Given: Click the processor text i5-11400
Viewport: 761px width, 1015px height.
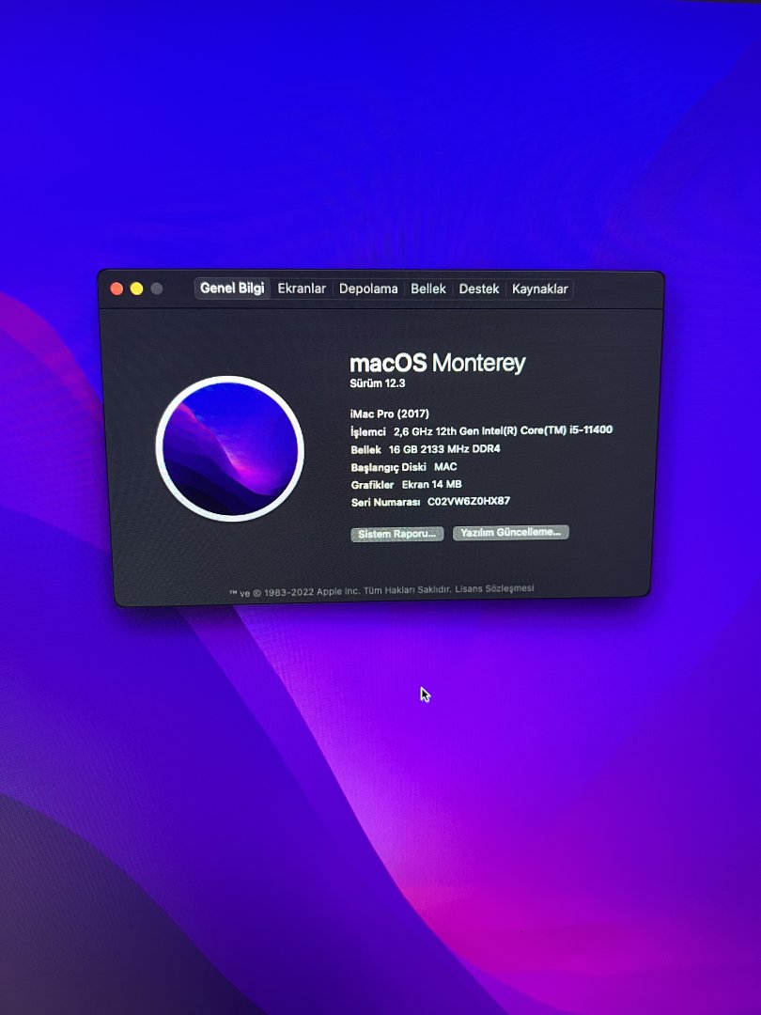Looking at the screenshot, I should click(x=591, y=429).
